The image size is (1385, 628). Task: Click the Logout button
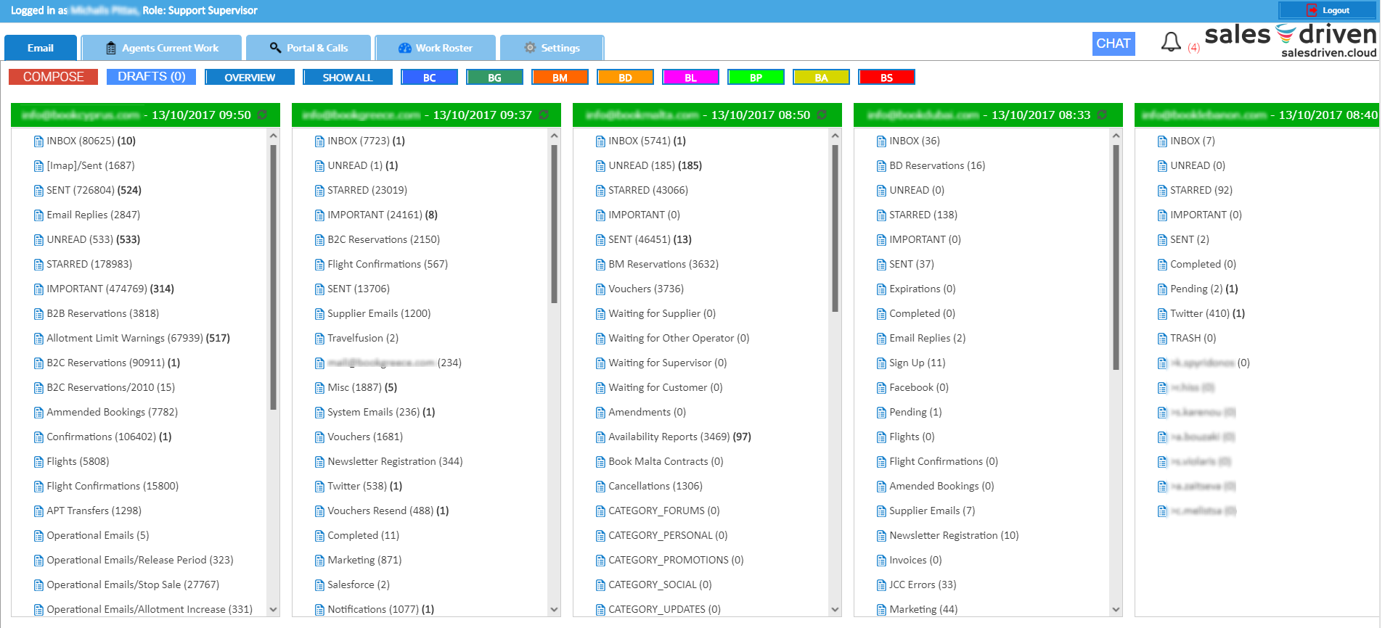point(1327,10)
